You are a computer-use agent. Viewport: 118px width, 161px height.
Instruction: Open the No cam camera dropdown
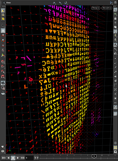pyautogui.click(x=107, y=8)
